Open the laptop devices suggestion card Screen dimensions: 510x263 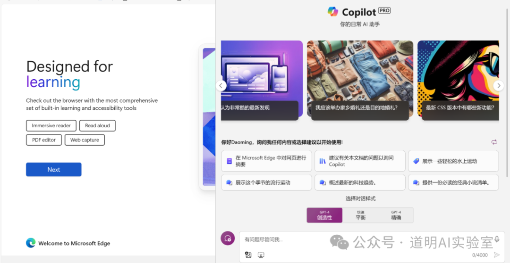click(262, 80)
